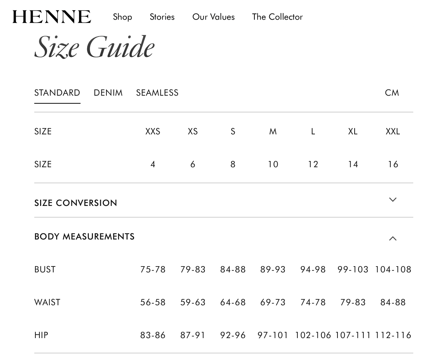Click the Size Conversion heading
Viewport: 422px width, 360px height.
pyautogui.click(x=76, y=203)
